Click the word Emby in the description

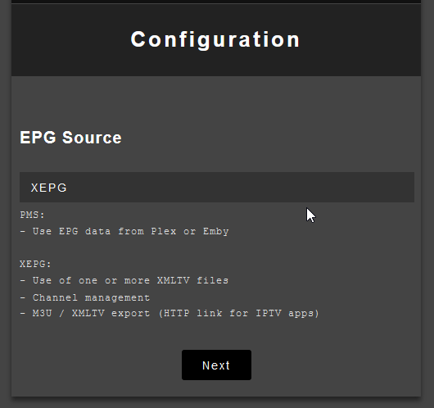pos(216,232)
